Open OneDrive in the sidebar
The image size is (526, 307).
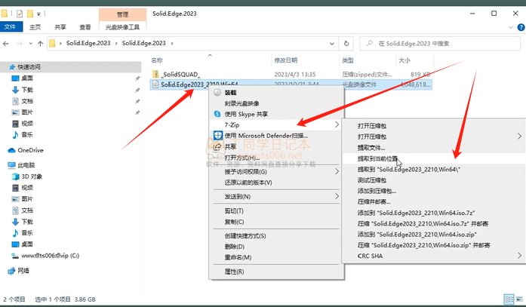point(31,150)
